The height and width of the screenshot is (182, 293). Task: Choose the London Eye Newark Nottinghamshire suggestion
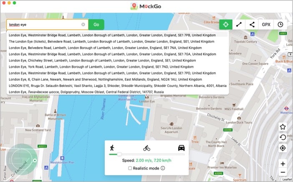click(x=118, y=79)
